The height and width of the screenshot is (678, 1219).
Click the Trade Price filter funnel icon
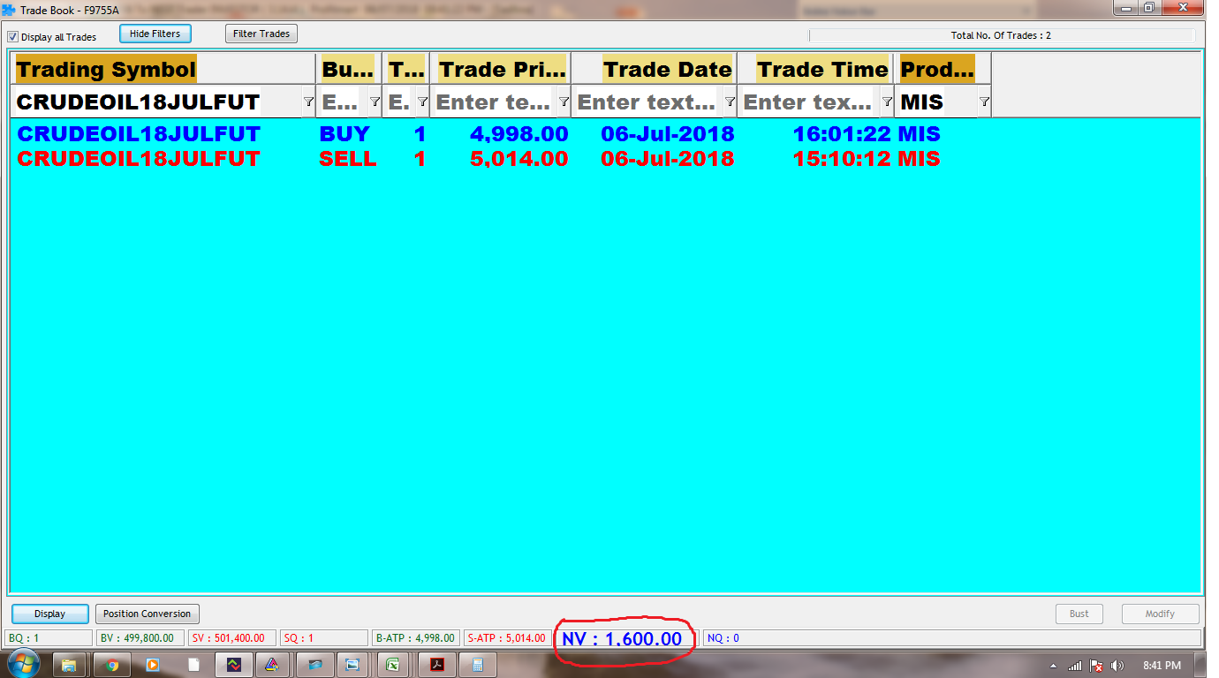pyautogui.click(x=564, y=102)
